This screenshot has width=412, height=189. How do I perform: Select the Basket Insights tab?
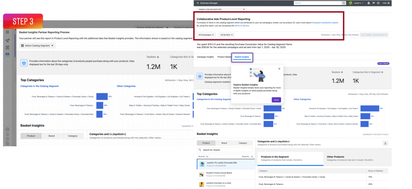click(x=242, y=57)
